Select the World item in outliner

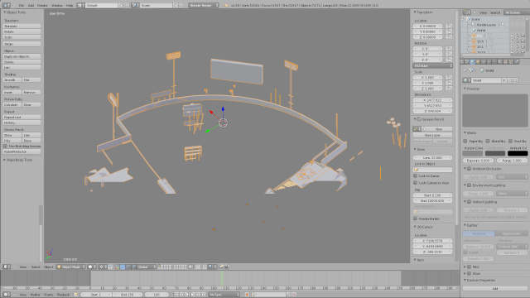click(481, 30)
